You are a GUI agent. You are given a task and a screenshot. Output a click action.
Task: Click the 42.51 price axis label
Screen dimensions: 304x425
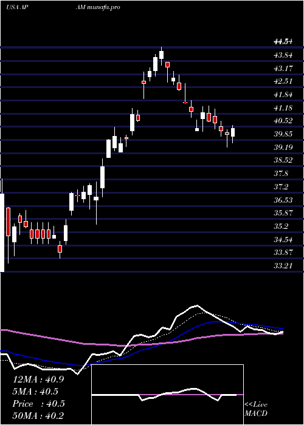[283, 81]
